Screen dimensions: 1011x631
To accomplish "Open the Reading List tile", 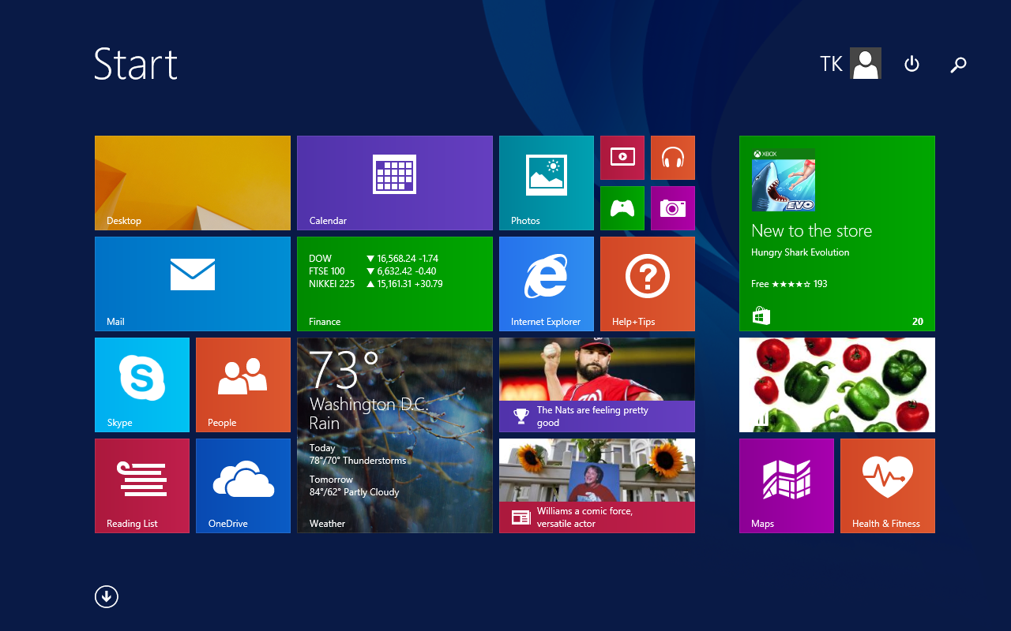I will 142,486.
